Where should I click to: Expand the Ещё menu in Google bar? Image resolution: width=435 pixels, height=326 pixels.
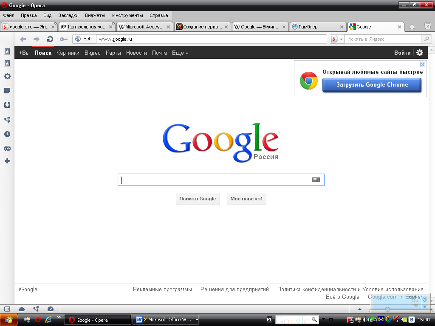[x=180, y=53]
